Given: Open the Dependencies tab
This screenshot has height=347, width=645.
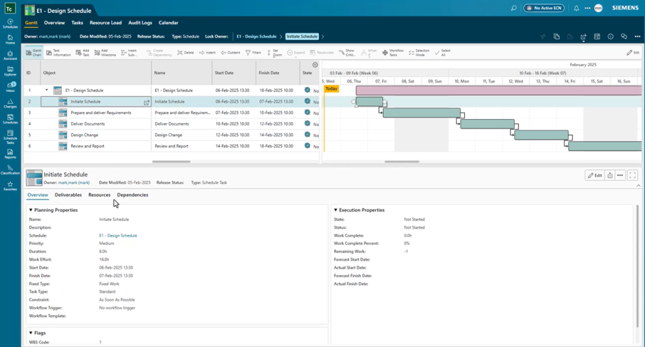Looking at the screenshot, I should tap(132, 195).
